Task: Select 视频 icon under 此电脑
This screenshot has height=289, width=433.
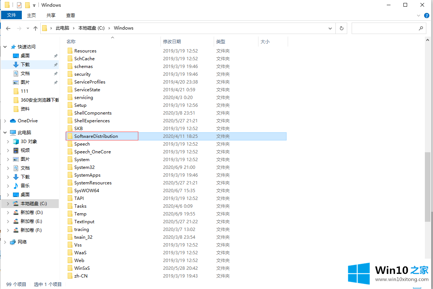Action: [x=16, y=150]
